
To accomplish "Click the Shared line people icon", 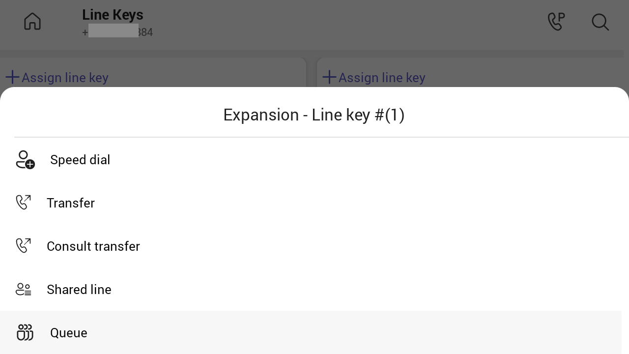I will point(24,289).
